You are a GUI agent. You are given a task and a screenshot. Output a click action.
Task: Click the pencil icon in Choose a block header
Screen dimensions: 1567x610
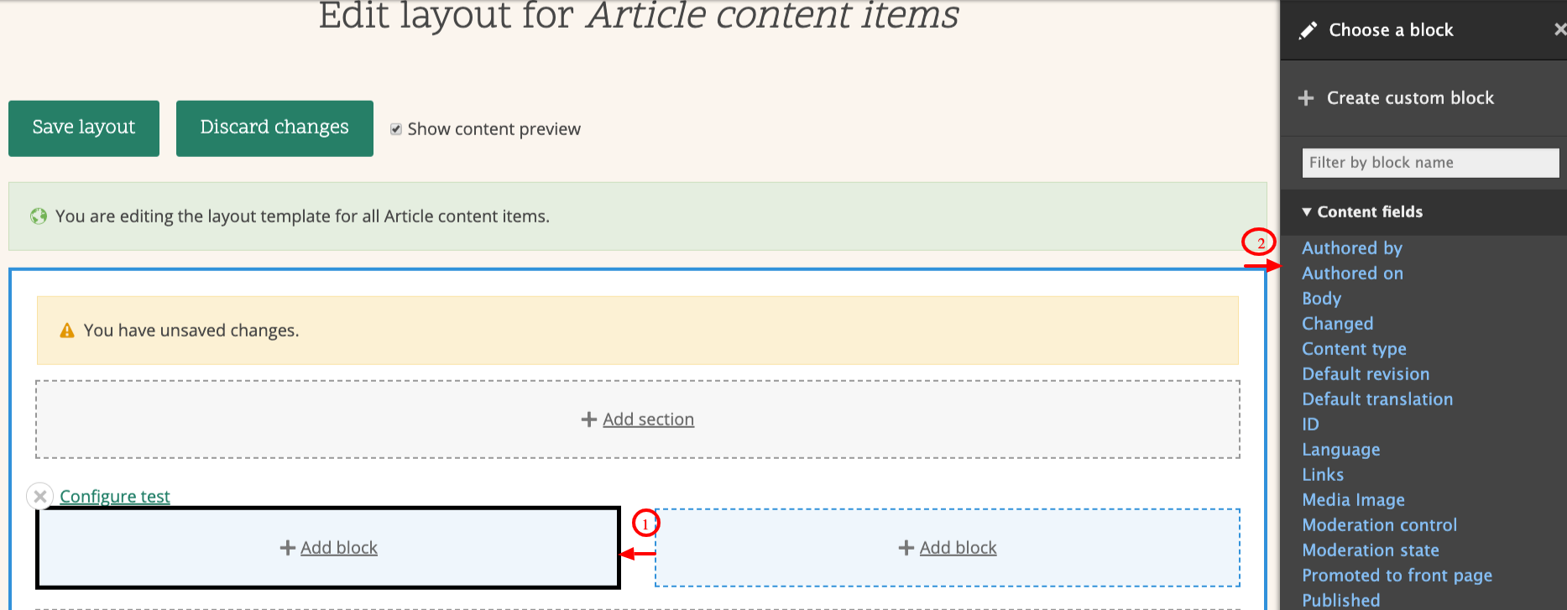click(x=1308, y=31)
